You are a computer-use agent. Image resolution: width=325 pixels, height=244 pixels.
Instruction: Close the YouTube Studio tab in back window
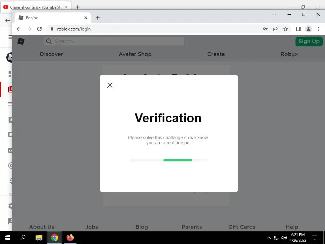pos(66,7)
